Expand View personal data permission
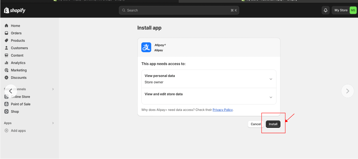The image size is (358, 159). click(x=271, y=79)
